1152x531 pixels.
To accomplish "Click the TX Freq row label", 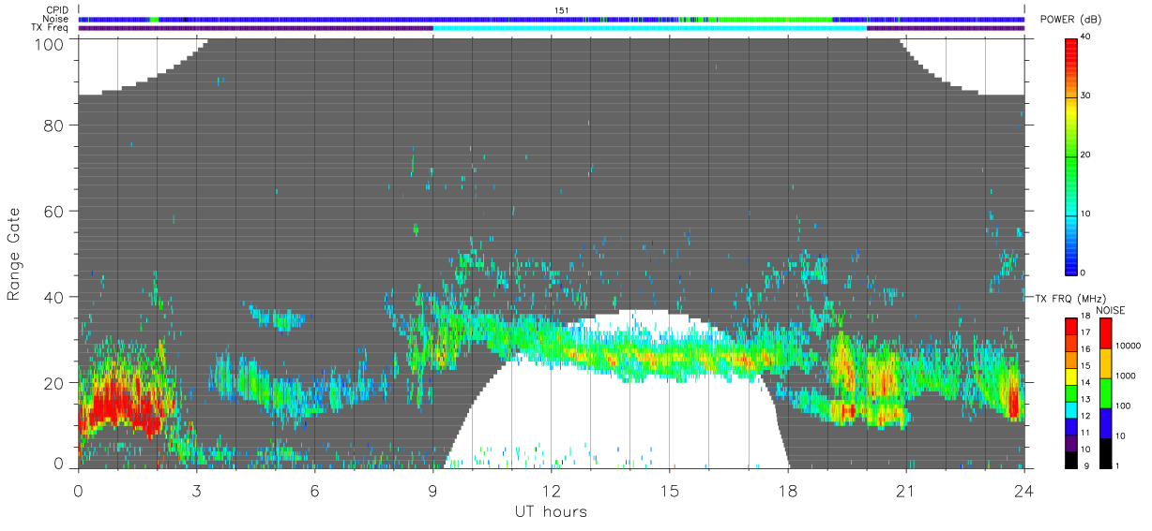I will pos(50,28).
